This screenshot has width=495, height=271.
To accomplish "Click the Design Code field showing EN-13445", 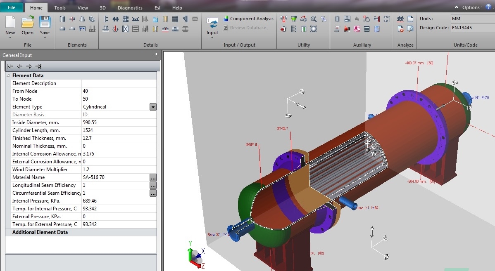I will click(473, 28).
